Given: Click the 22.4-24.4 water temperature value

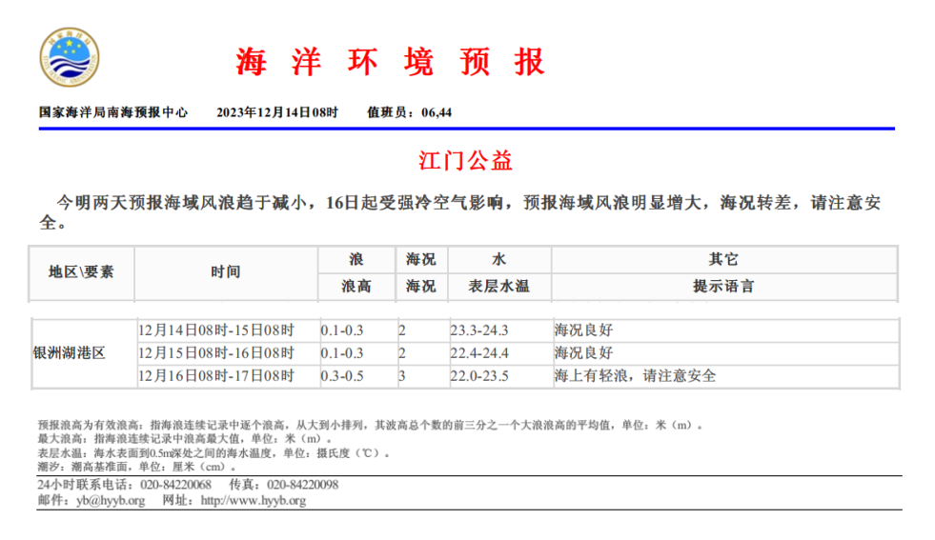Looking at the screenshot, I should point(479,353).
